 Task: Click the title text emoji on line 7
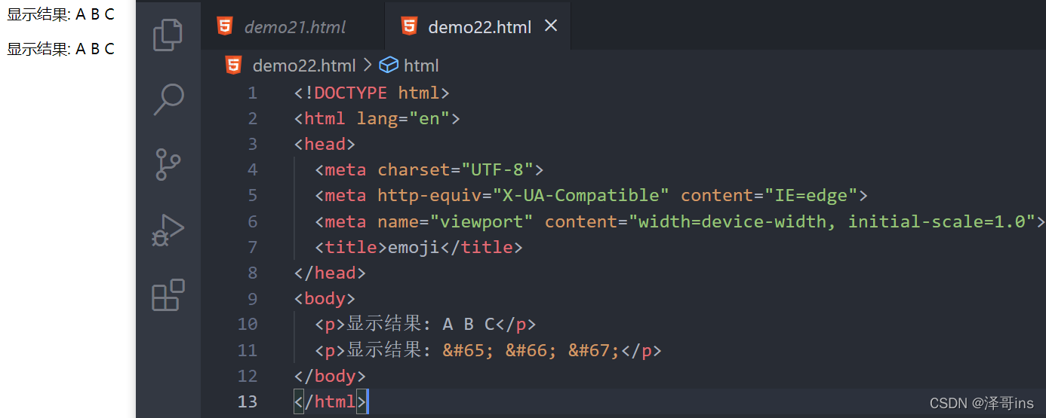pyautogui.click(x=414, y=247)
